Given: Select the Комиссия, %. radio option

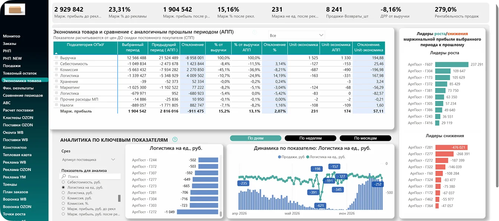Looking at the screenshot, I should (x=63, y=203).
